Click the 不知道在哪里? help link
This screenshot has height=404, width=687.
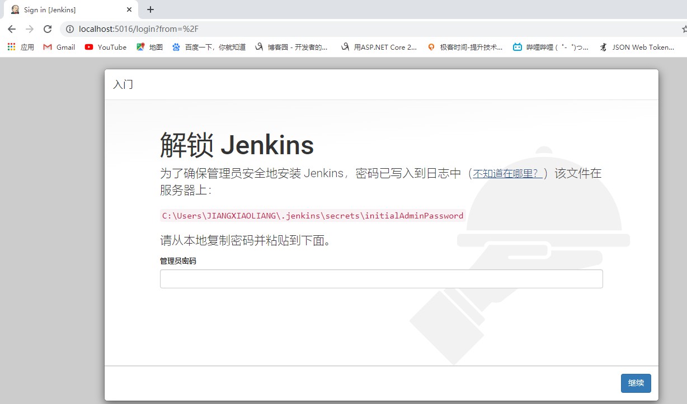(507, 174)
